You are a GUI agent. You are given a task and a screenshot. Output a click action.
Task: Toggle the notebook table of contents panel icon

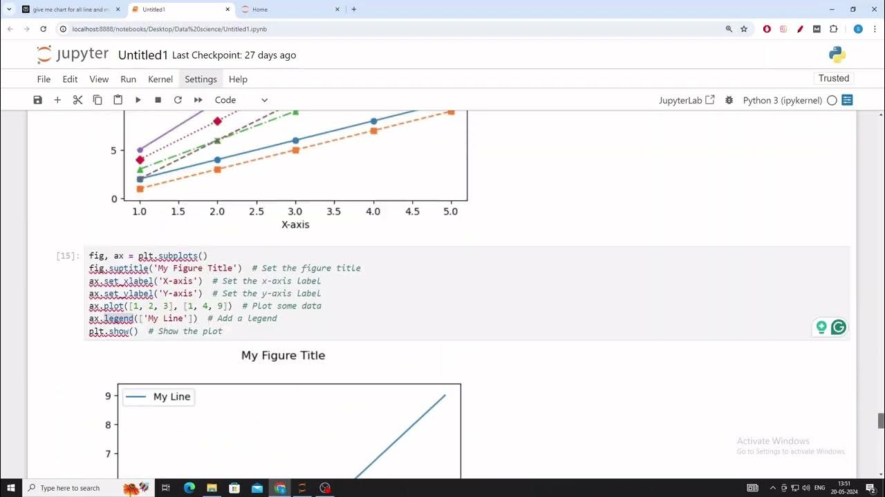(847, 100)
